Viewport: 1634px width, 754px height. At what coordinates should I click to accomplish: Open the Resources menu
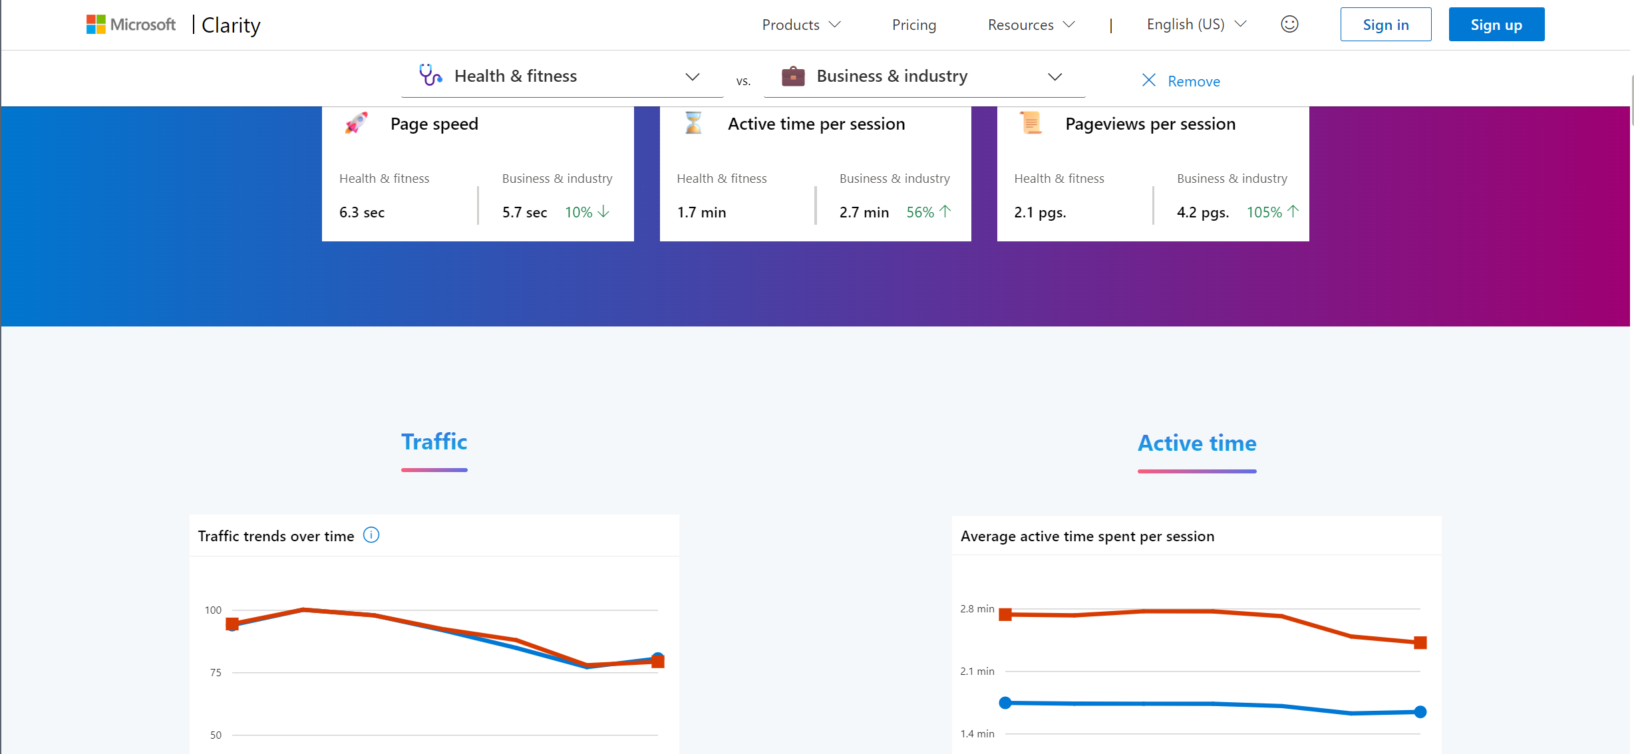(x=1031, y=24)
